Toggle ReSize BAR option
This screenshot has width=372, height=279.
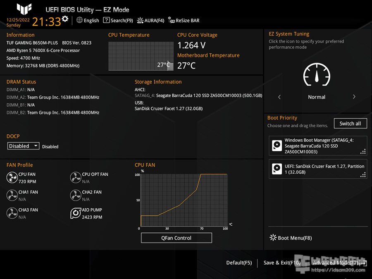184,20
